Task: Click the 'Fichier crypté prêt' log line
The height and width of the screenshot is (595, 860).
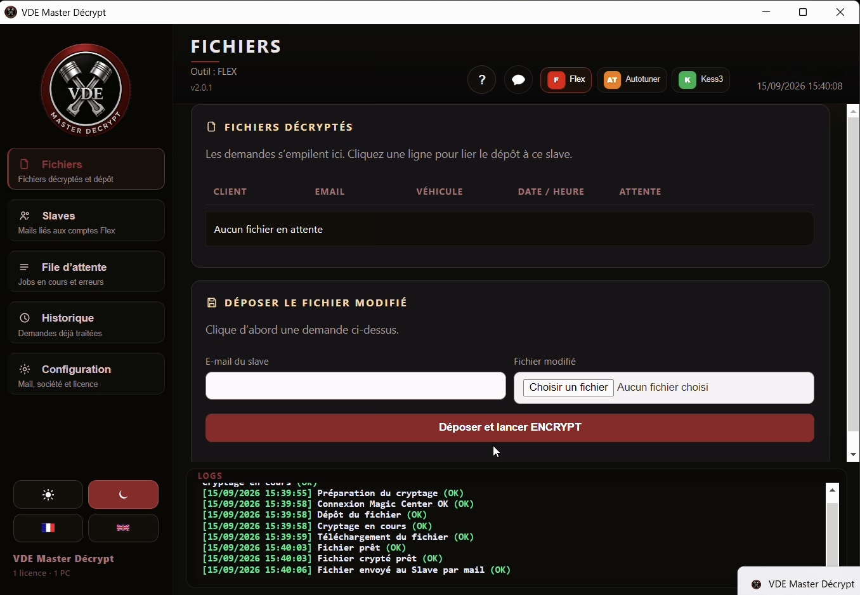Action: (323, 559)
